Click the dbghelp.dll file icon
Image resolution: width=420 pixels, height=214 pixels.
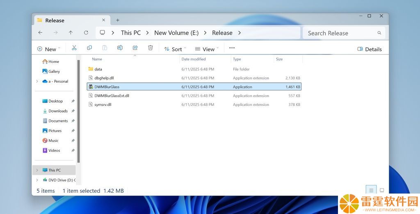pyautogui.click(x=91, y=78)
